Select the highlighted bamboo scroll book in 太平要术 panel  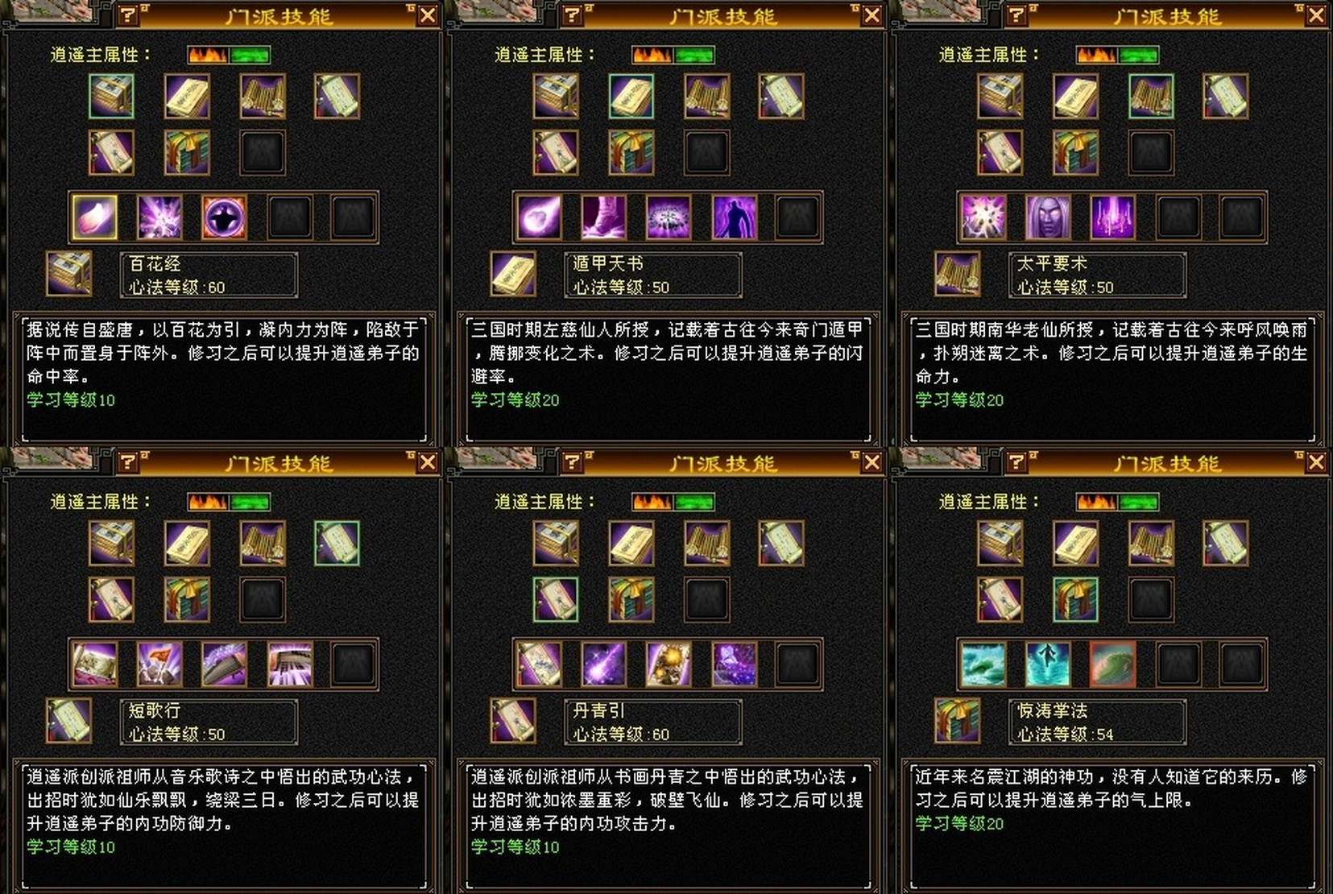[1151, 97]
